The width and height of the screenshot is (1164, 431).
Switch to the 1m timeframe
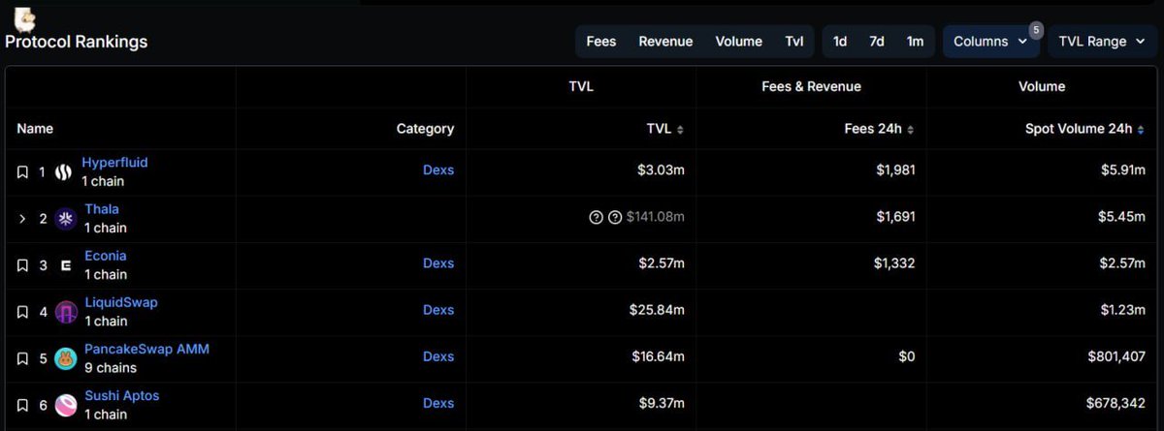pyautogui.click(x=915, y=42)
